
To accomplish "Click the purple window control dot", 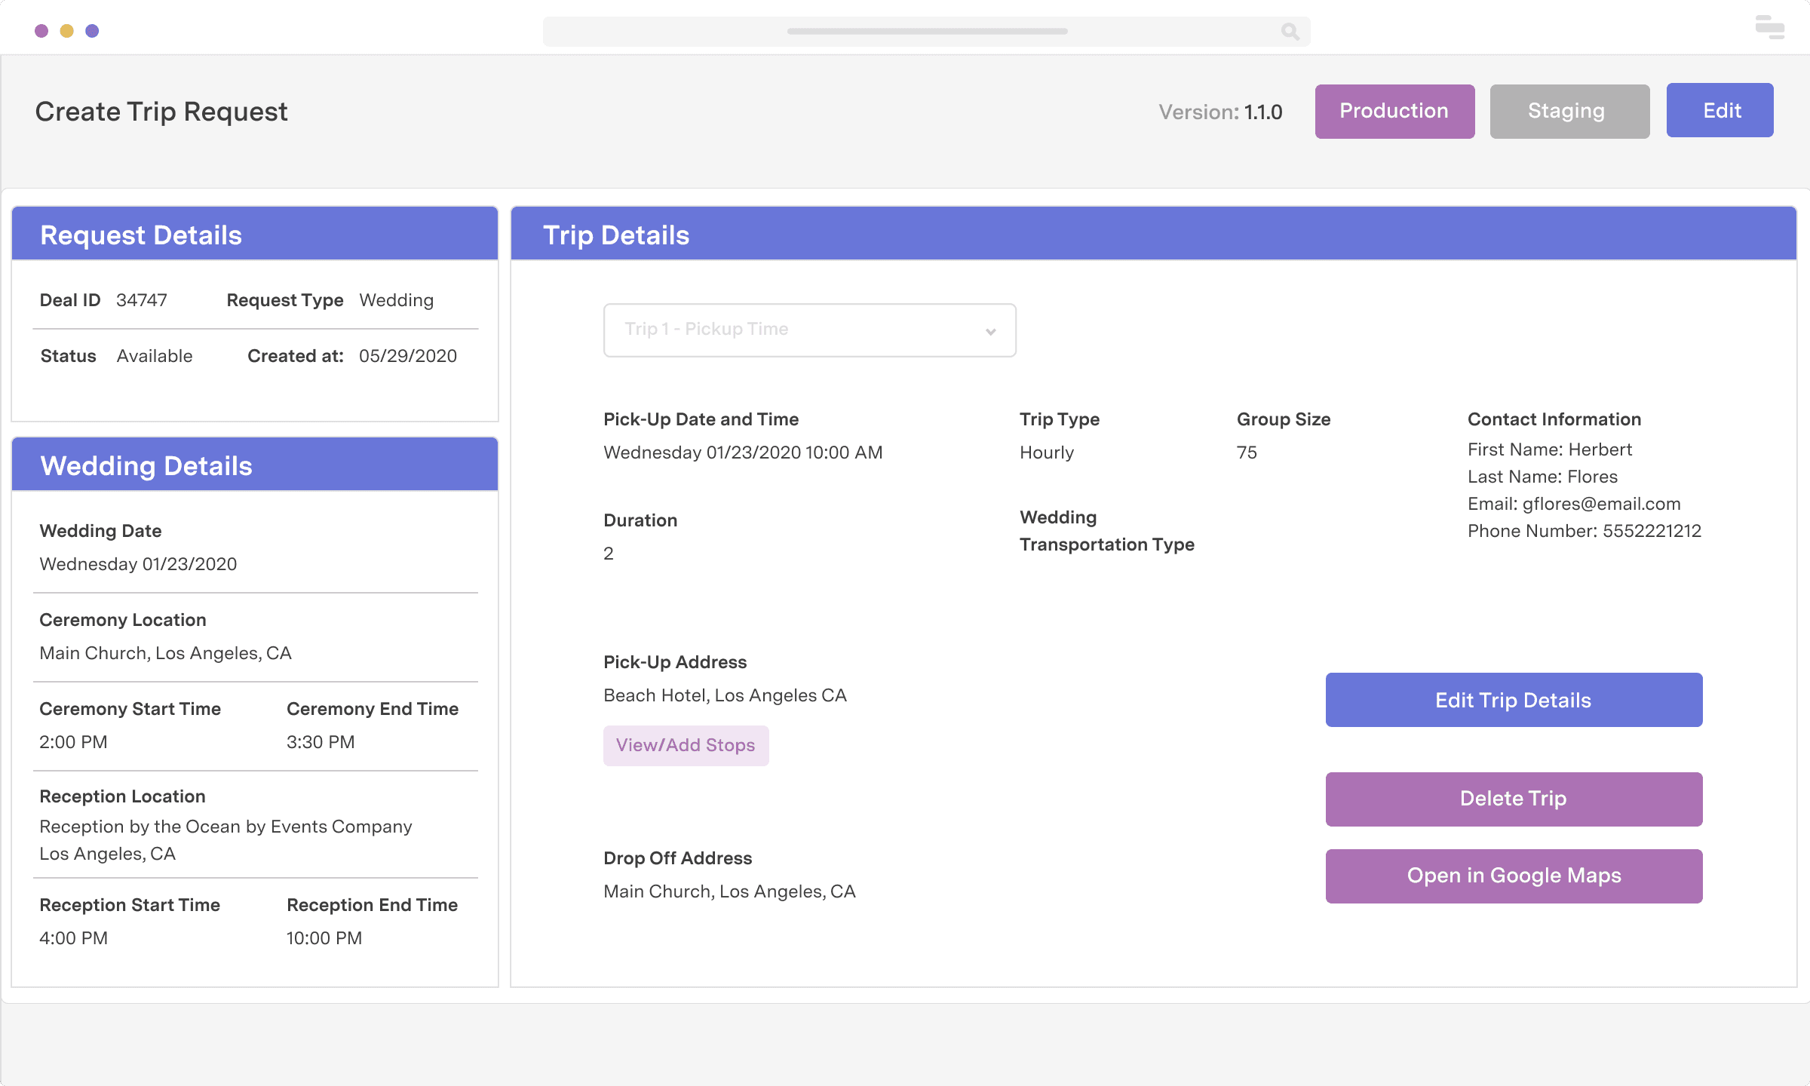I will coord(92,30).
